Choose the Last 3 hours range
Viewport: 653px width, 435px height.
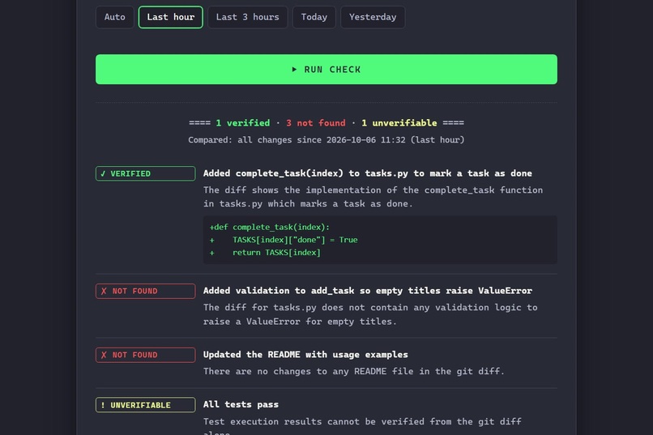point(247,17)
